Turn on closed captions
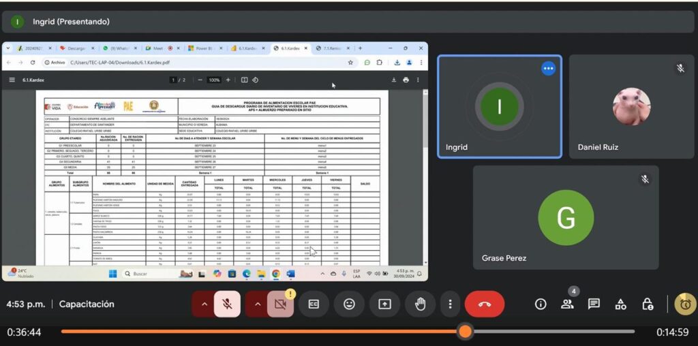The image size is (698, 346). 314,304
